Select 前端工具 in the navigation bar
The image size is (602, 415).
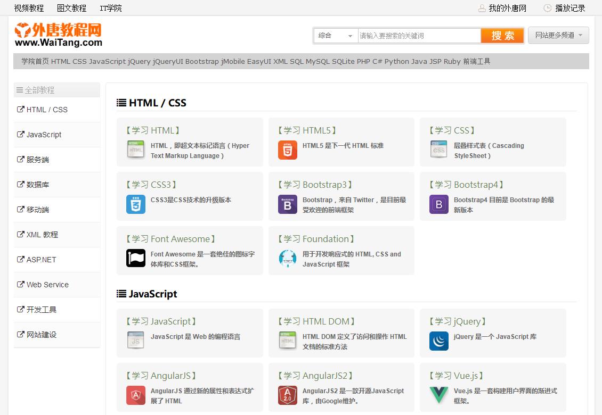(476, 61)
